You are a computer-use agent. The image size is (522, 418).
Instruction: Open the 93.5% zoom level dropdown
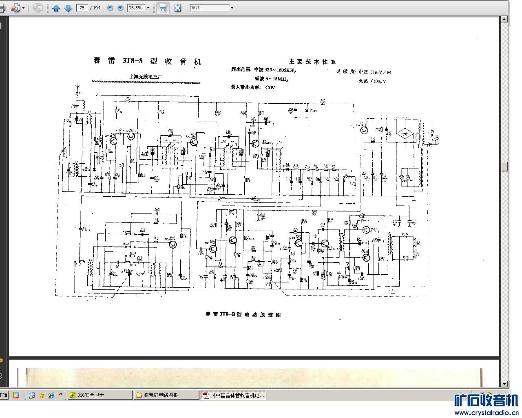[x=148, y=8]
